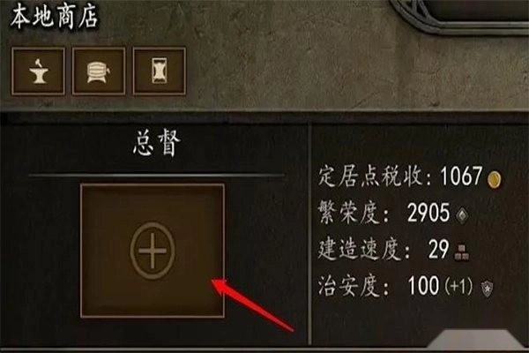The width and height of the screenshot is (529, 353).
Task: Click the construction bricks icon
Action: pos(461,252)
